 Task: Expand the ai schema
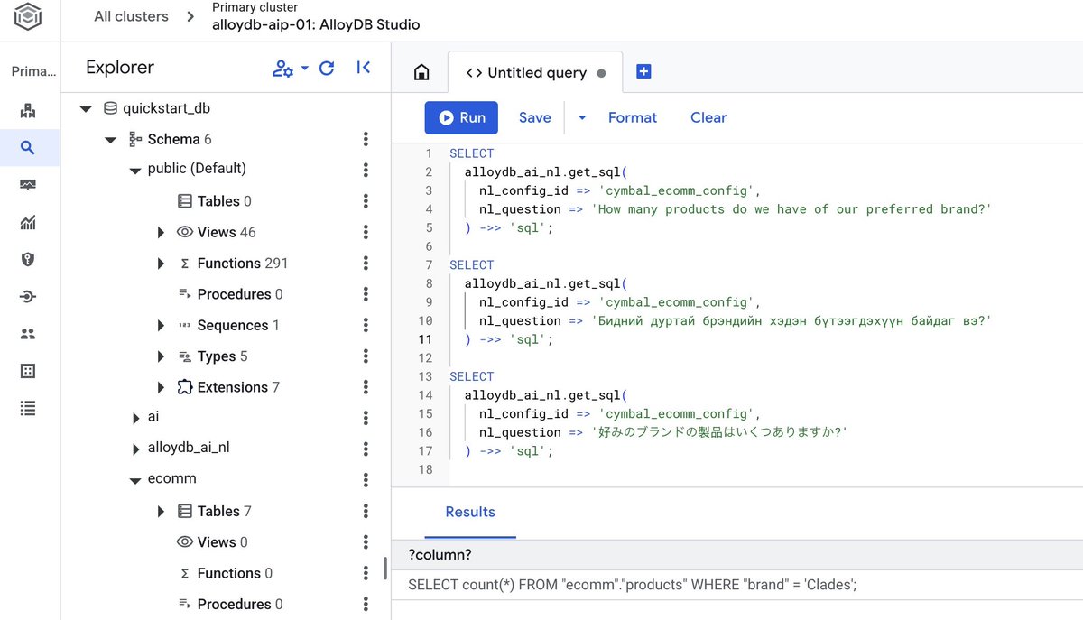[x=136, y=418]
